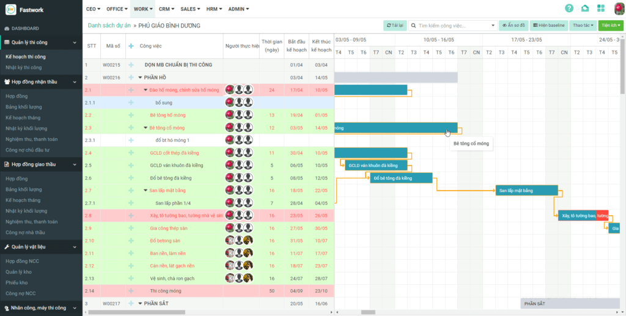Go to Danh sách dự án breadcrumb link
The image size is (626, 316).
point(109,26)
